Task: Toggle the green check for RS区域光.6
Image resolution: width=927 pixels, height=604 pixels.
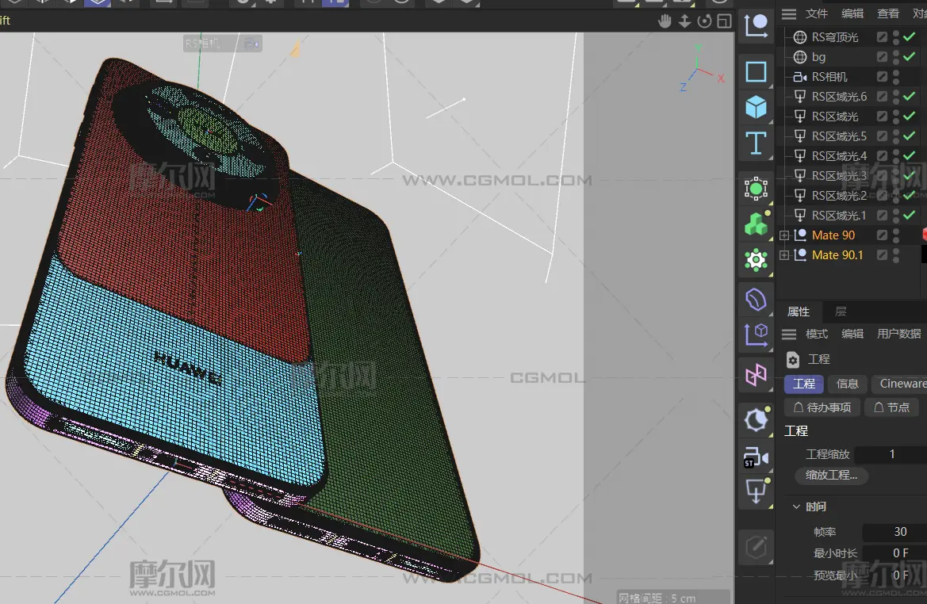Action: click(x=910, y=96)
